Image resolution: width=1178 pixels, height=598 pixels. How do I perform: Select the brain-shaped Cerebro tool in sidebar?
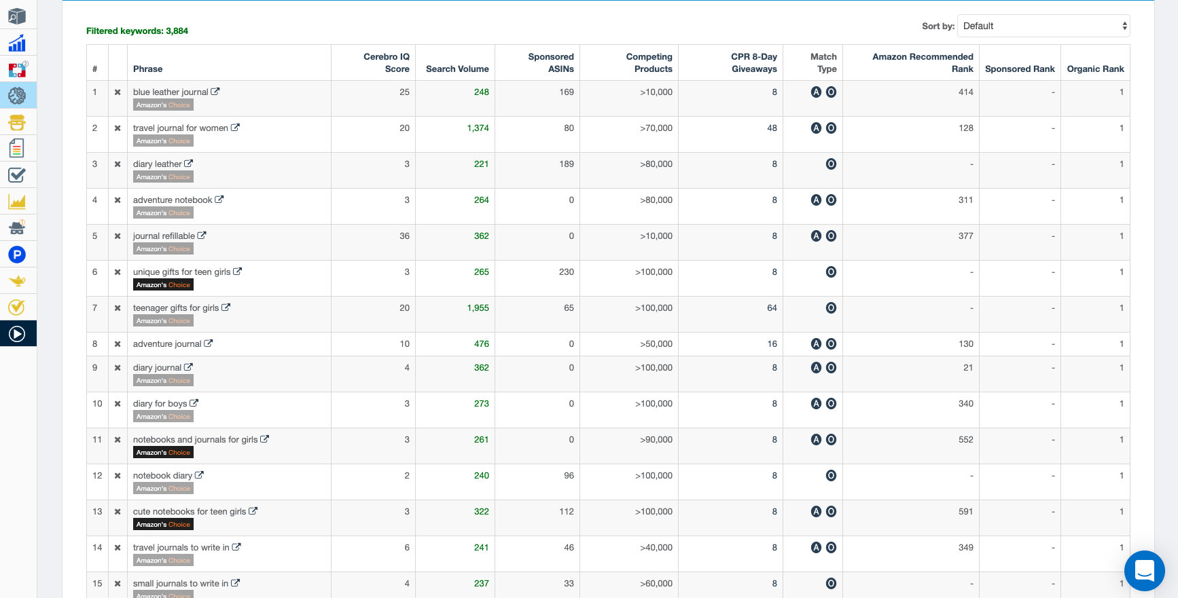[x=17, y=96]
